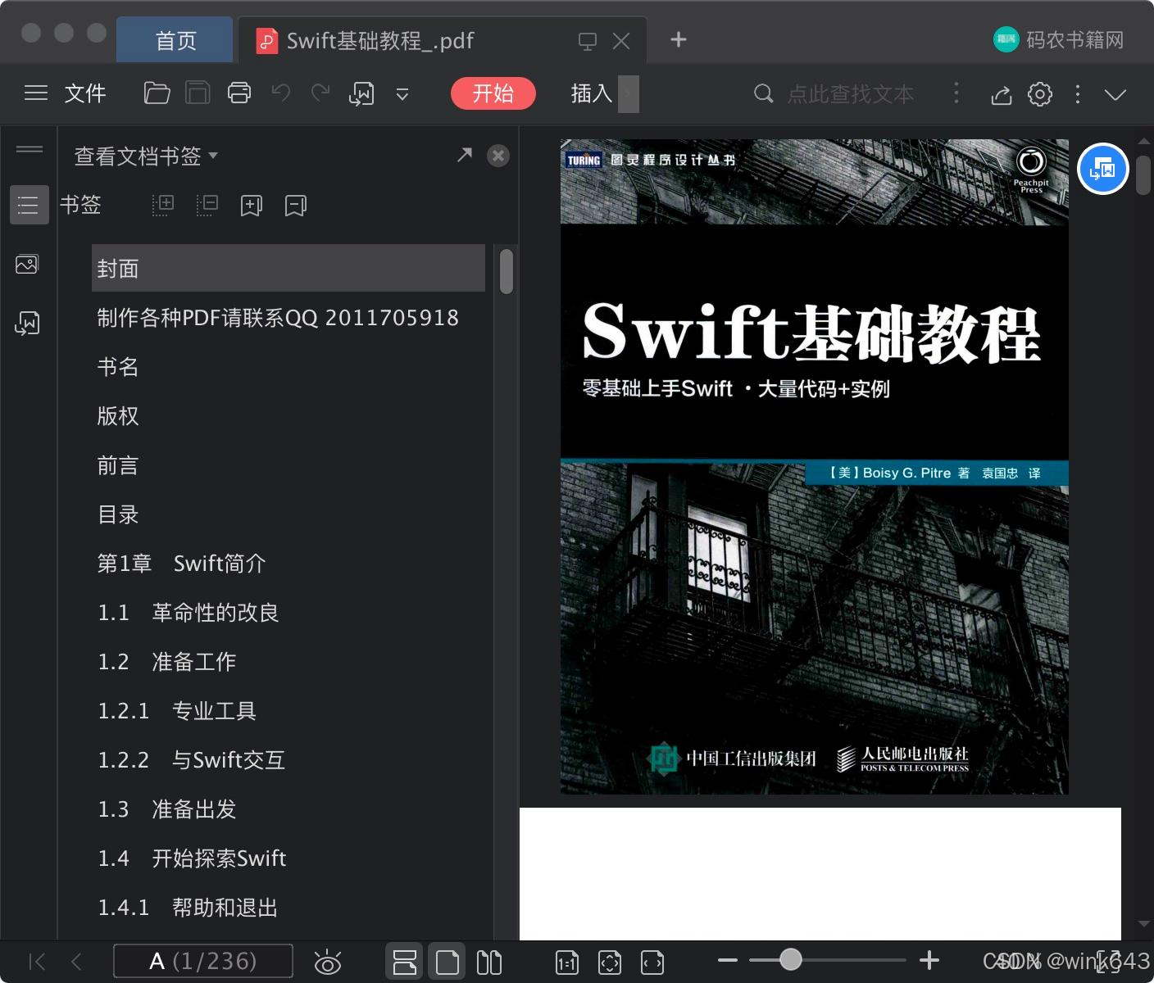
Task: Click the undo arrow
Action: 280,93
